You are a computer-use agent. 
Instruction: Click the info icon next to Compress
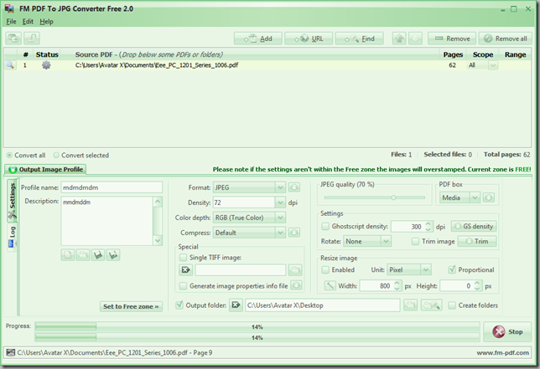pyautogui.click(x=293, y=233)
